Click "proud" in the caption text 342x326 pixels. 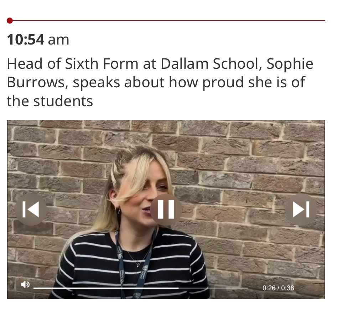click(223, 83)
